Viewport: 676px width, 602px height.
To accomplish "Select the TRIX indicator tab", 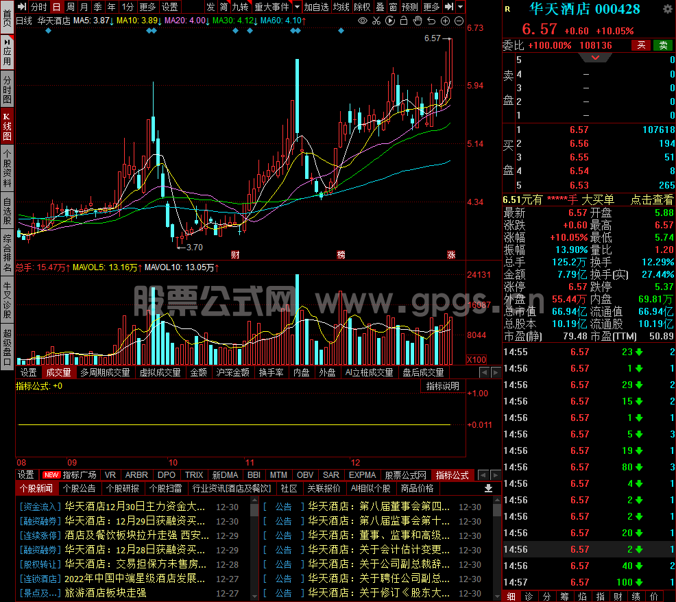I will 194,474.
